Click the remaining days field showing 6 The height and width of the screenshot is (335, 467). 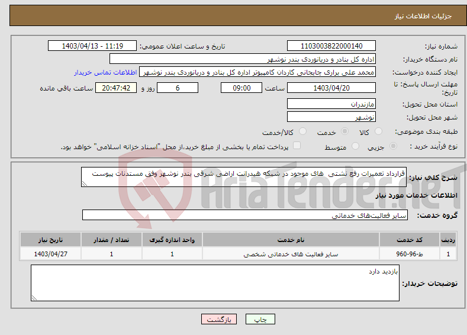(178, 88)
